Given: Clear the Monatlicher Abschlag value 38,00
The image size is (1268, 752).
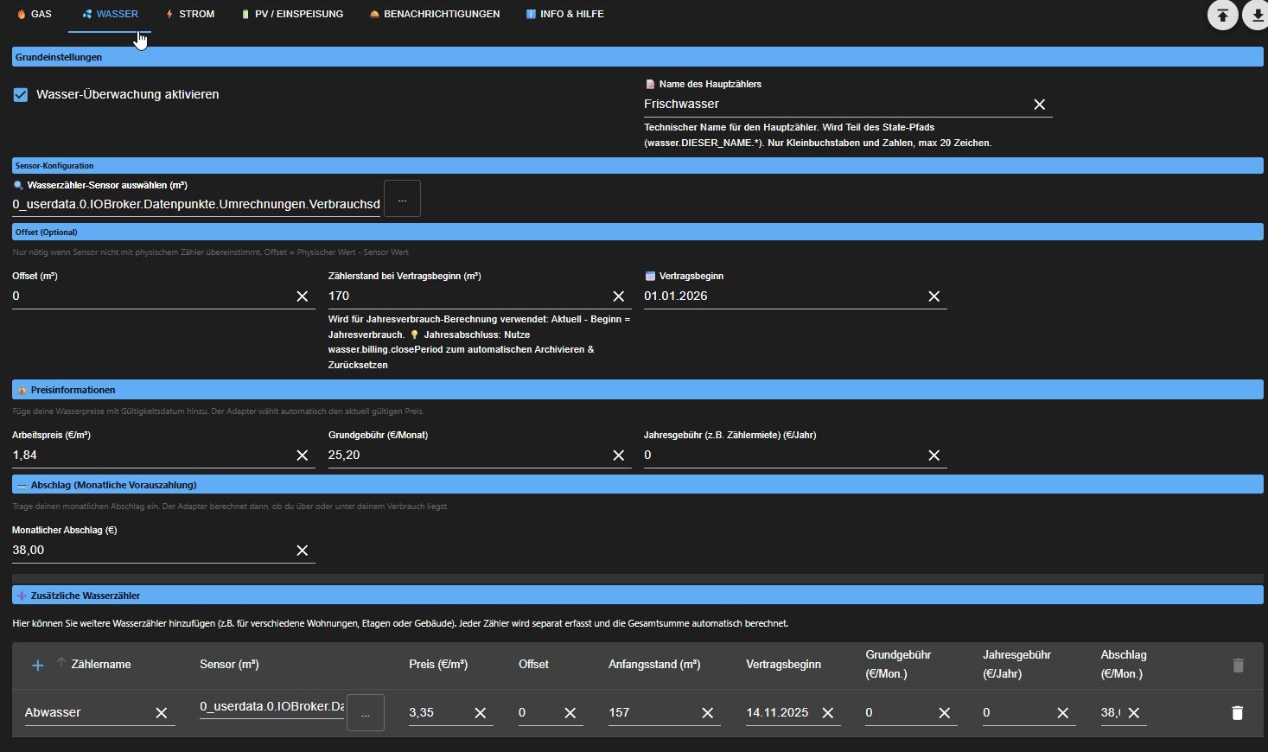Looking at the screenshot, I should tap(303, 551).
